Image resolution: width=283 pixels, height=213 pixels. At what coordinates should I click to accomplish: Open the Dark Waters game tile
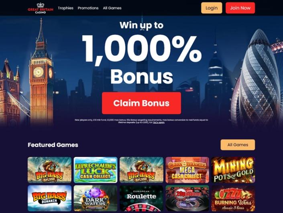pos(96,198)
